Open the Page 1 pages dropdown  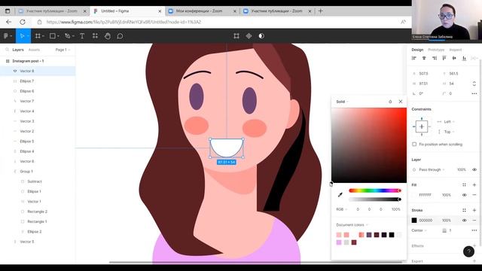tap(63, 50)
